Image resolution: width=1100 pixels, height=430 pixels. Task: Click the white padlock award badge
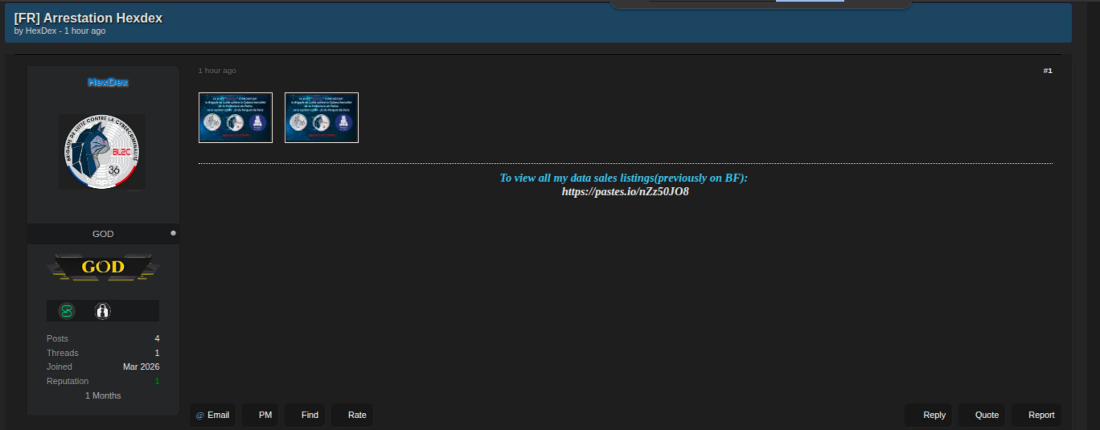click(x=103, y=311)
